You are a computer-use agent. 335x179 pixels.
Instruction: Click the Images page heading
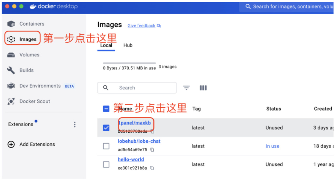[110, 25]
